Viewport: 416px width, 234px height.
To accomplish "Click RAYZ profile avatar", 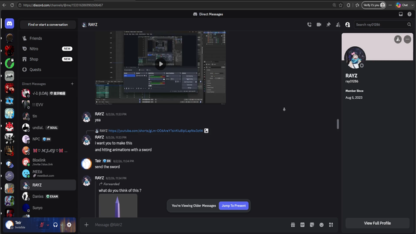I will pos(355,58).
